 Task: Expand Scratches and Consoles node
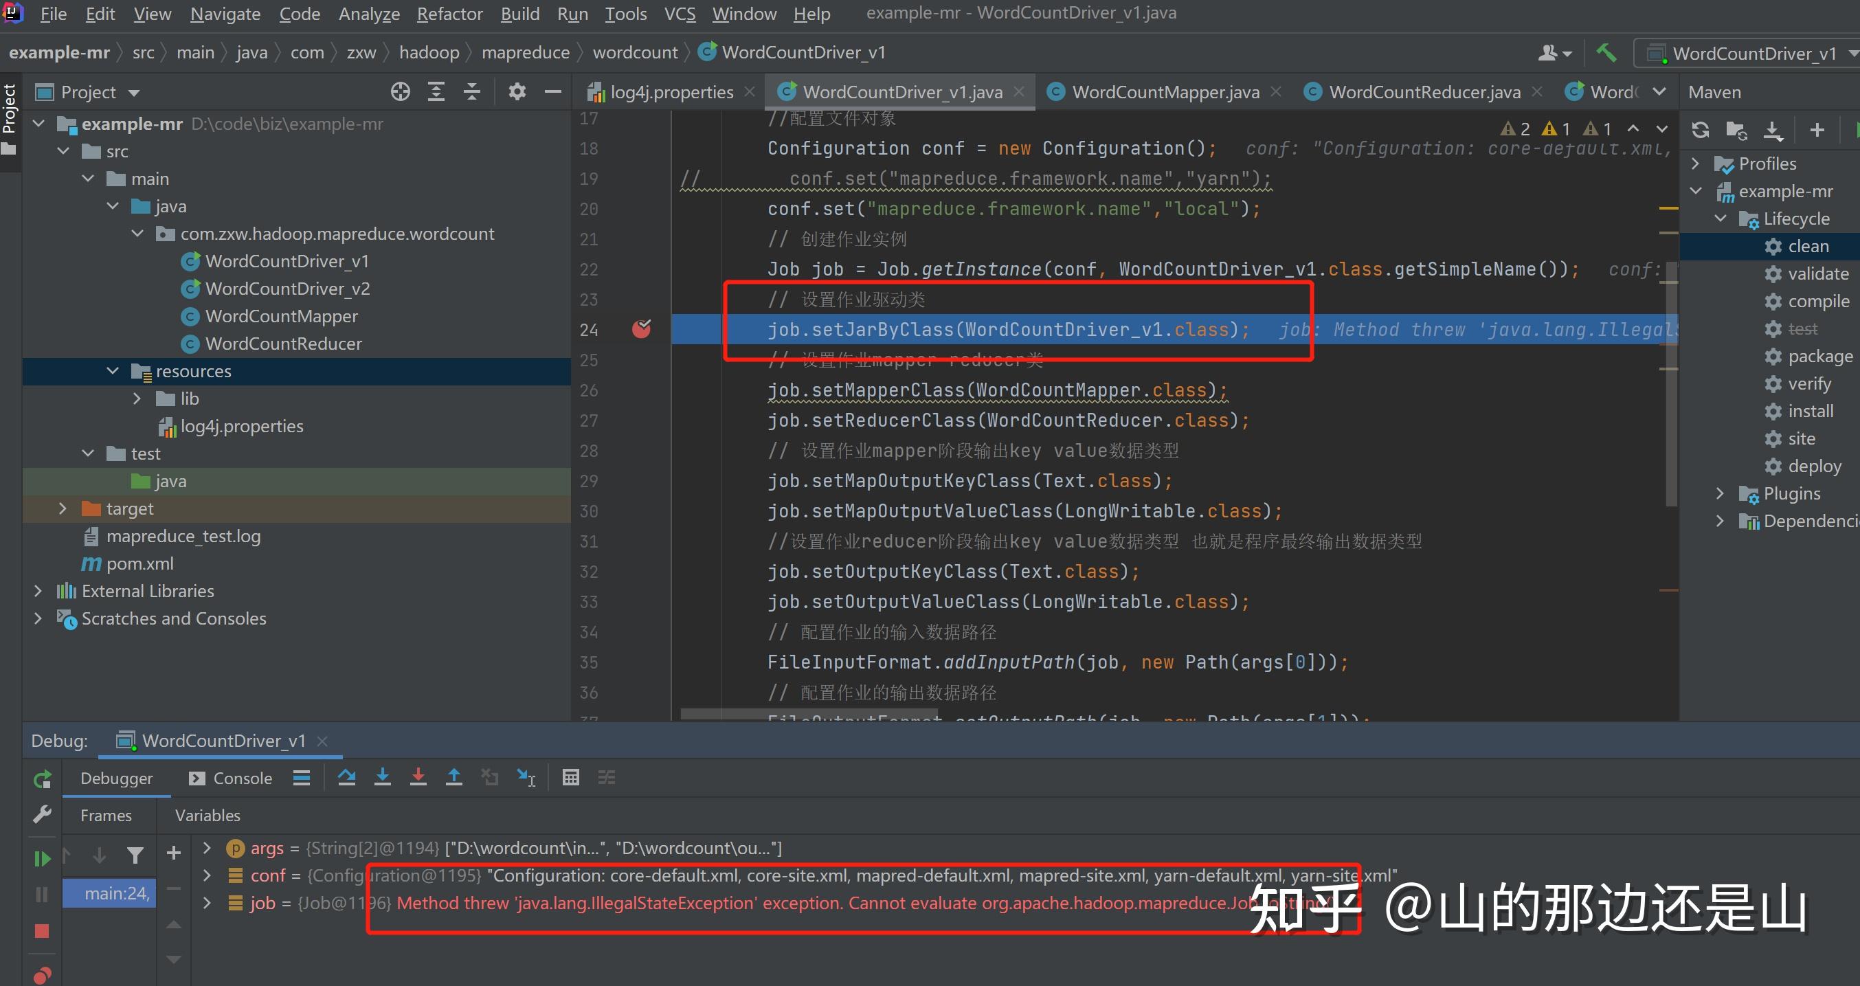pyautogui.click(x=38, y=618)
